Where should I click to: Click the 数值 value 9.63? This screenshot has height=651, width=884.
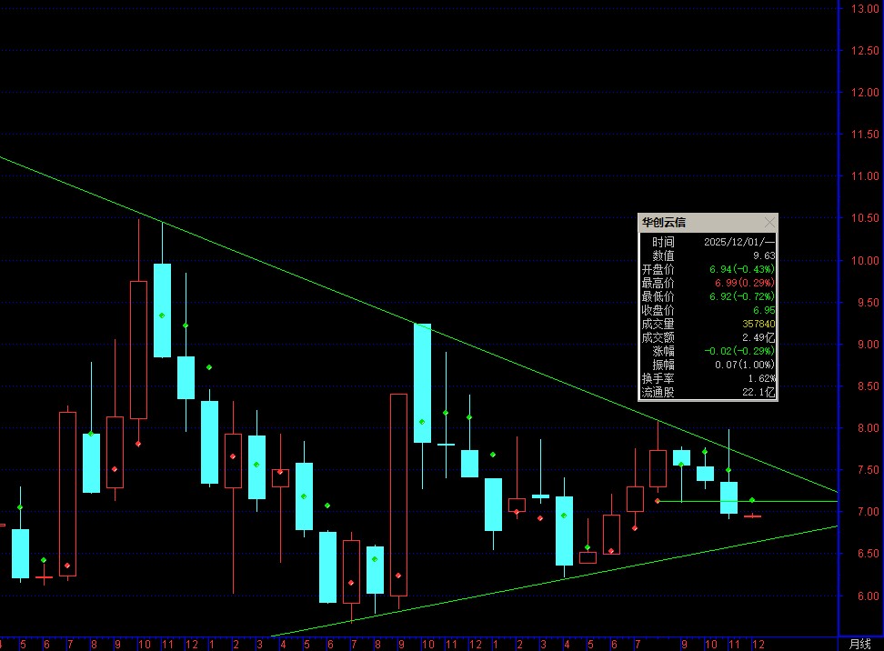(764, 255)
